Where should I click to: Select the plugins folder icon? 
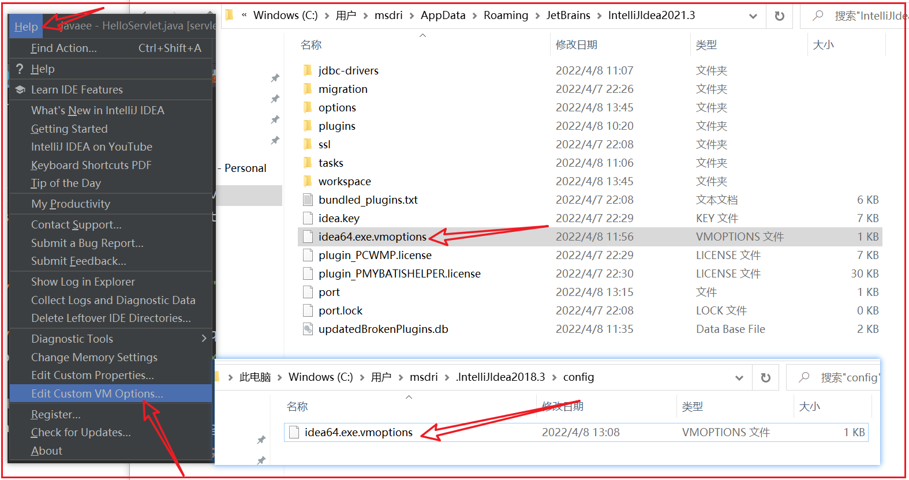coord(308,126)
